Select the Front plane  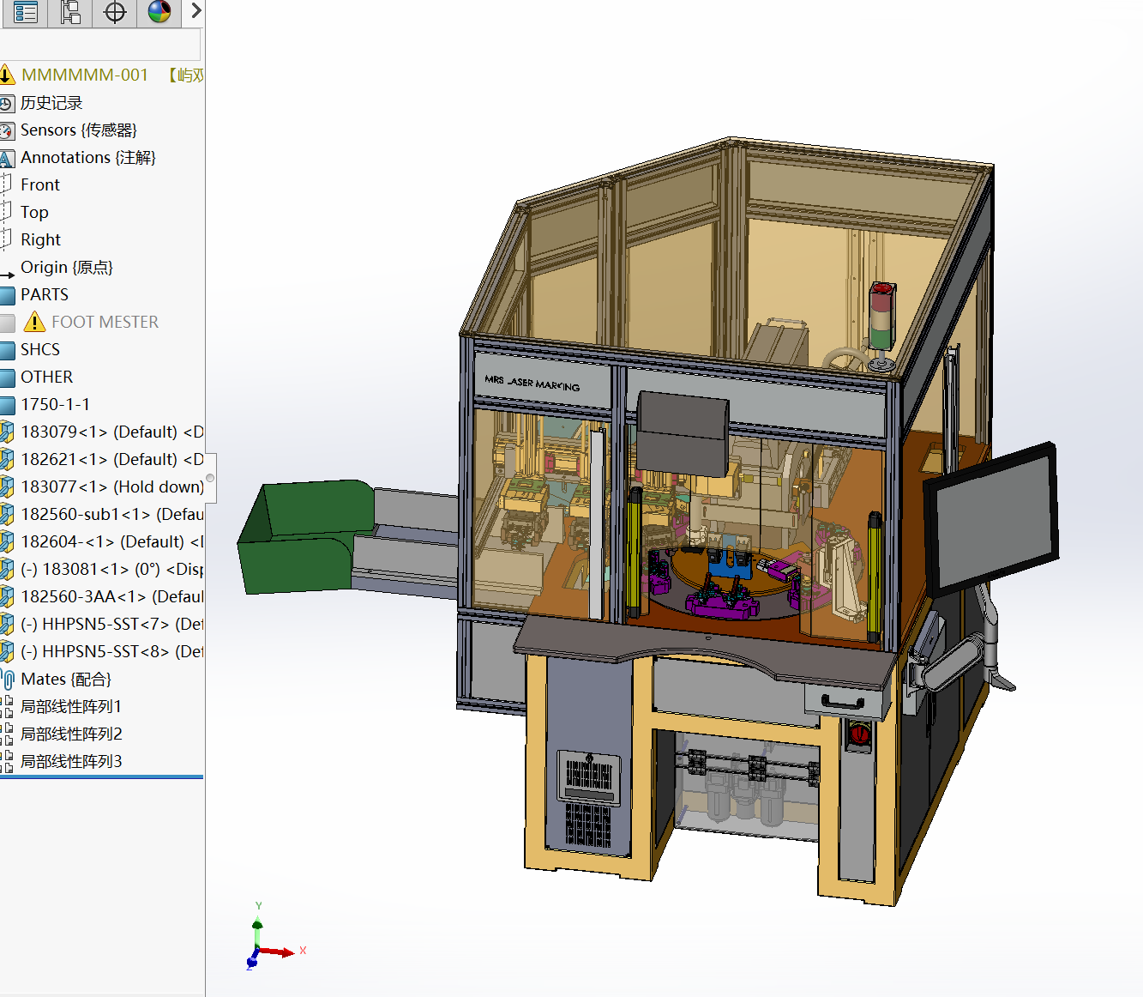pyautogui.click(x=39, y=185)
